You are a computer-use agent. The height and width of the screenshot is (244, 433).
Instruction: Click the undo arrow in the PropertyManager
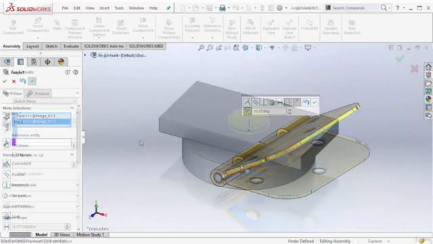[22, 81]
